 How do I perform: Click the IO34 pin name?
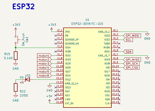pyautogui.click(x=68, y=48)
